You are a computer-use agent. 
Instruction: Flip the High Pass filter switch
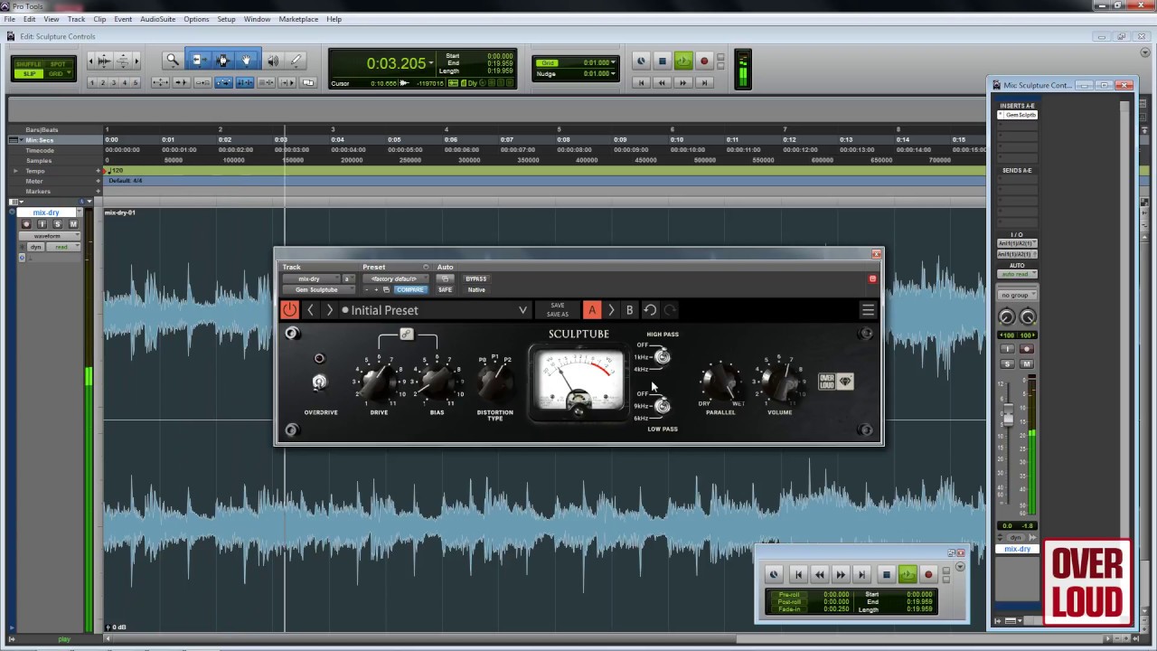(663, 357)
